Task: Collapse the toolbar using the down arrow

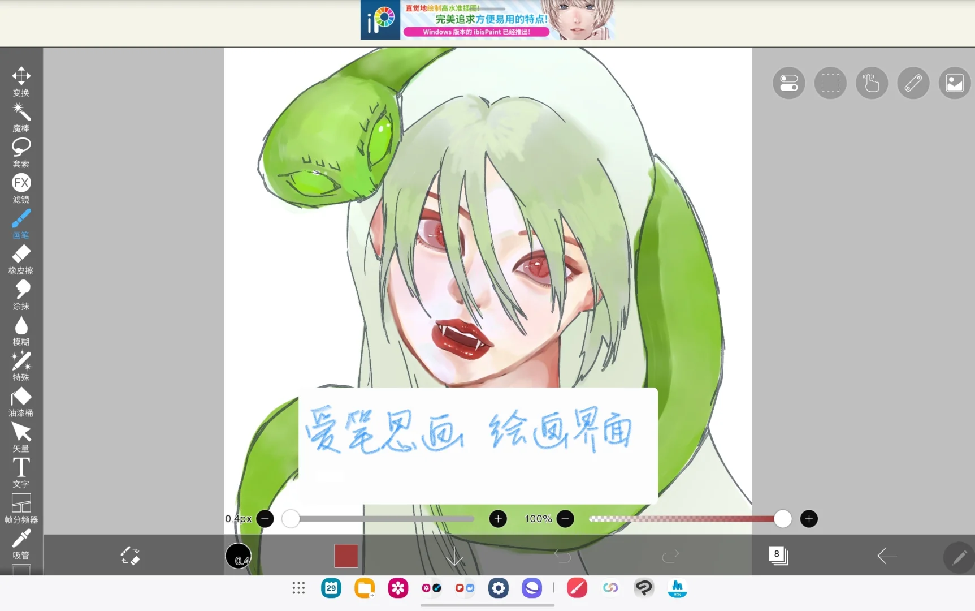Action: pyautogui.click(x=454, y=556)
